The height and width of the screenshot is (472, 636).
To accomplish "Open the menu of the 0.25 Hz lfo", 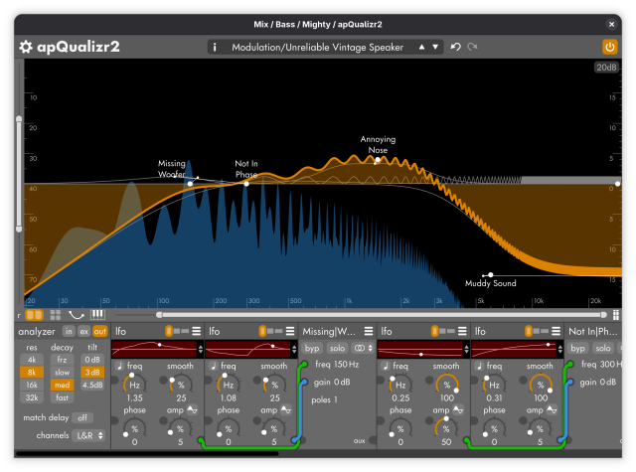I will click(462, 331).
